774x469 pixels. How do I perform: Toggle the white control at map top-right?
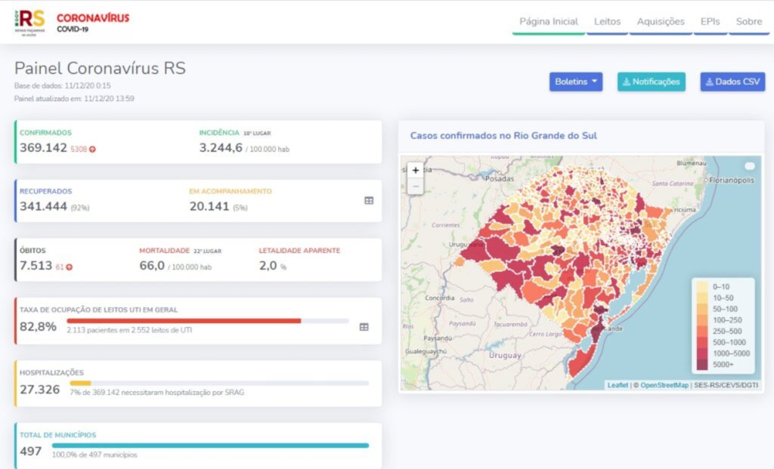click(x=749, y=166)
